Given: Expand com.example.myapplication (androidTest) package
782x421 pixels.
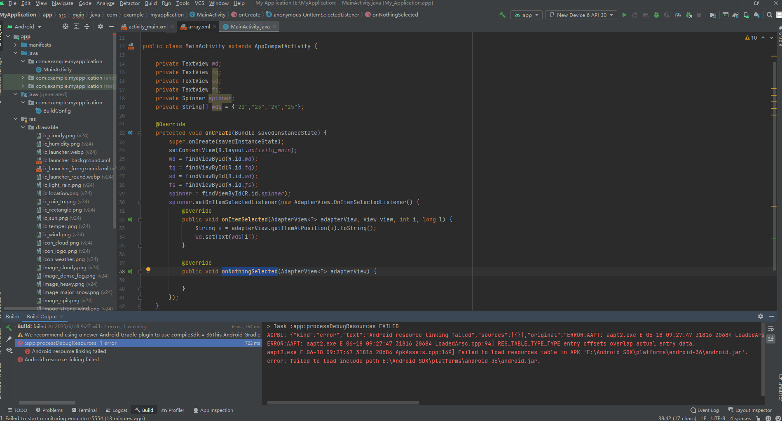Looking at the screenshot, I should (x=23, y=78).
